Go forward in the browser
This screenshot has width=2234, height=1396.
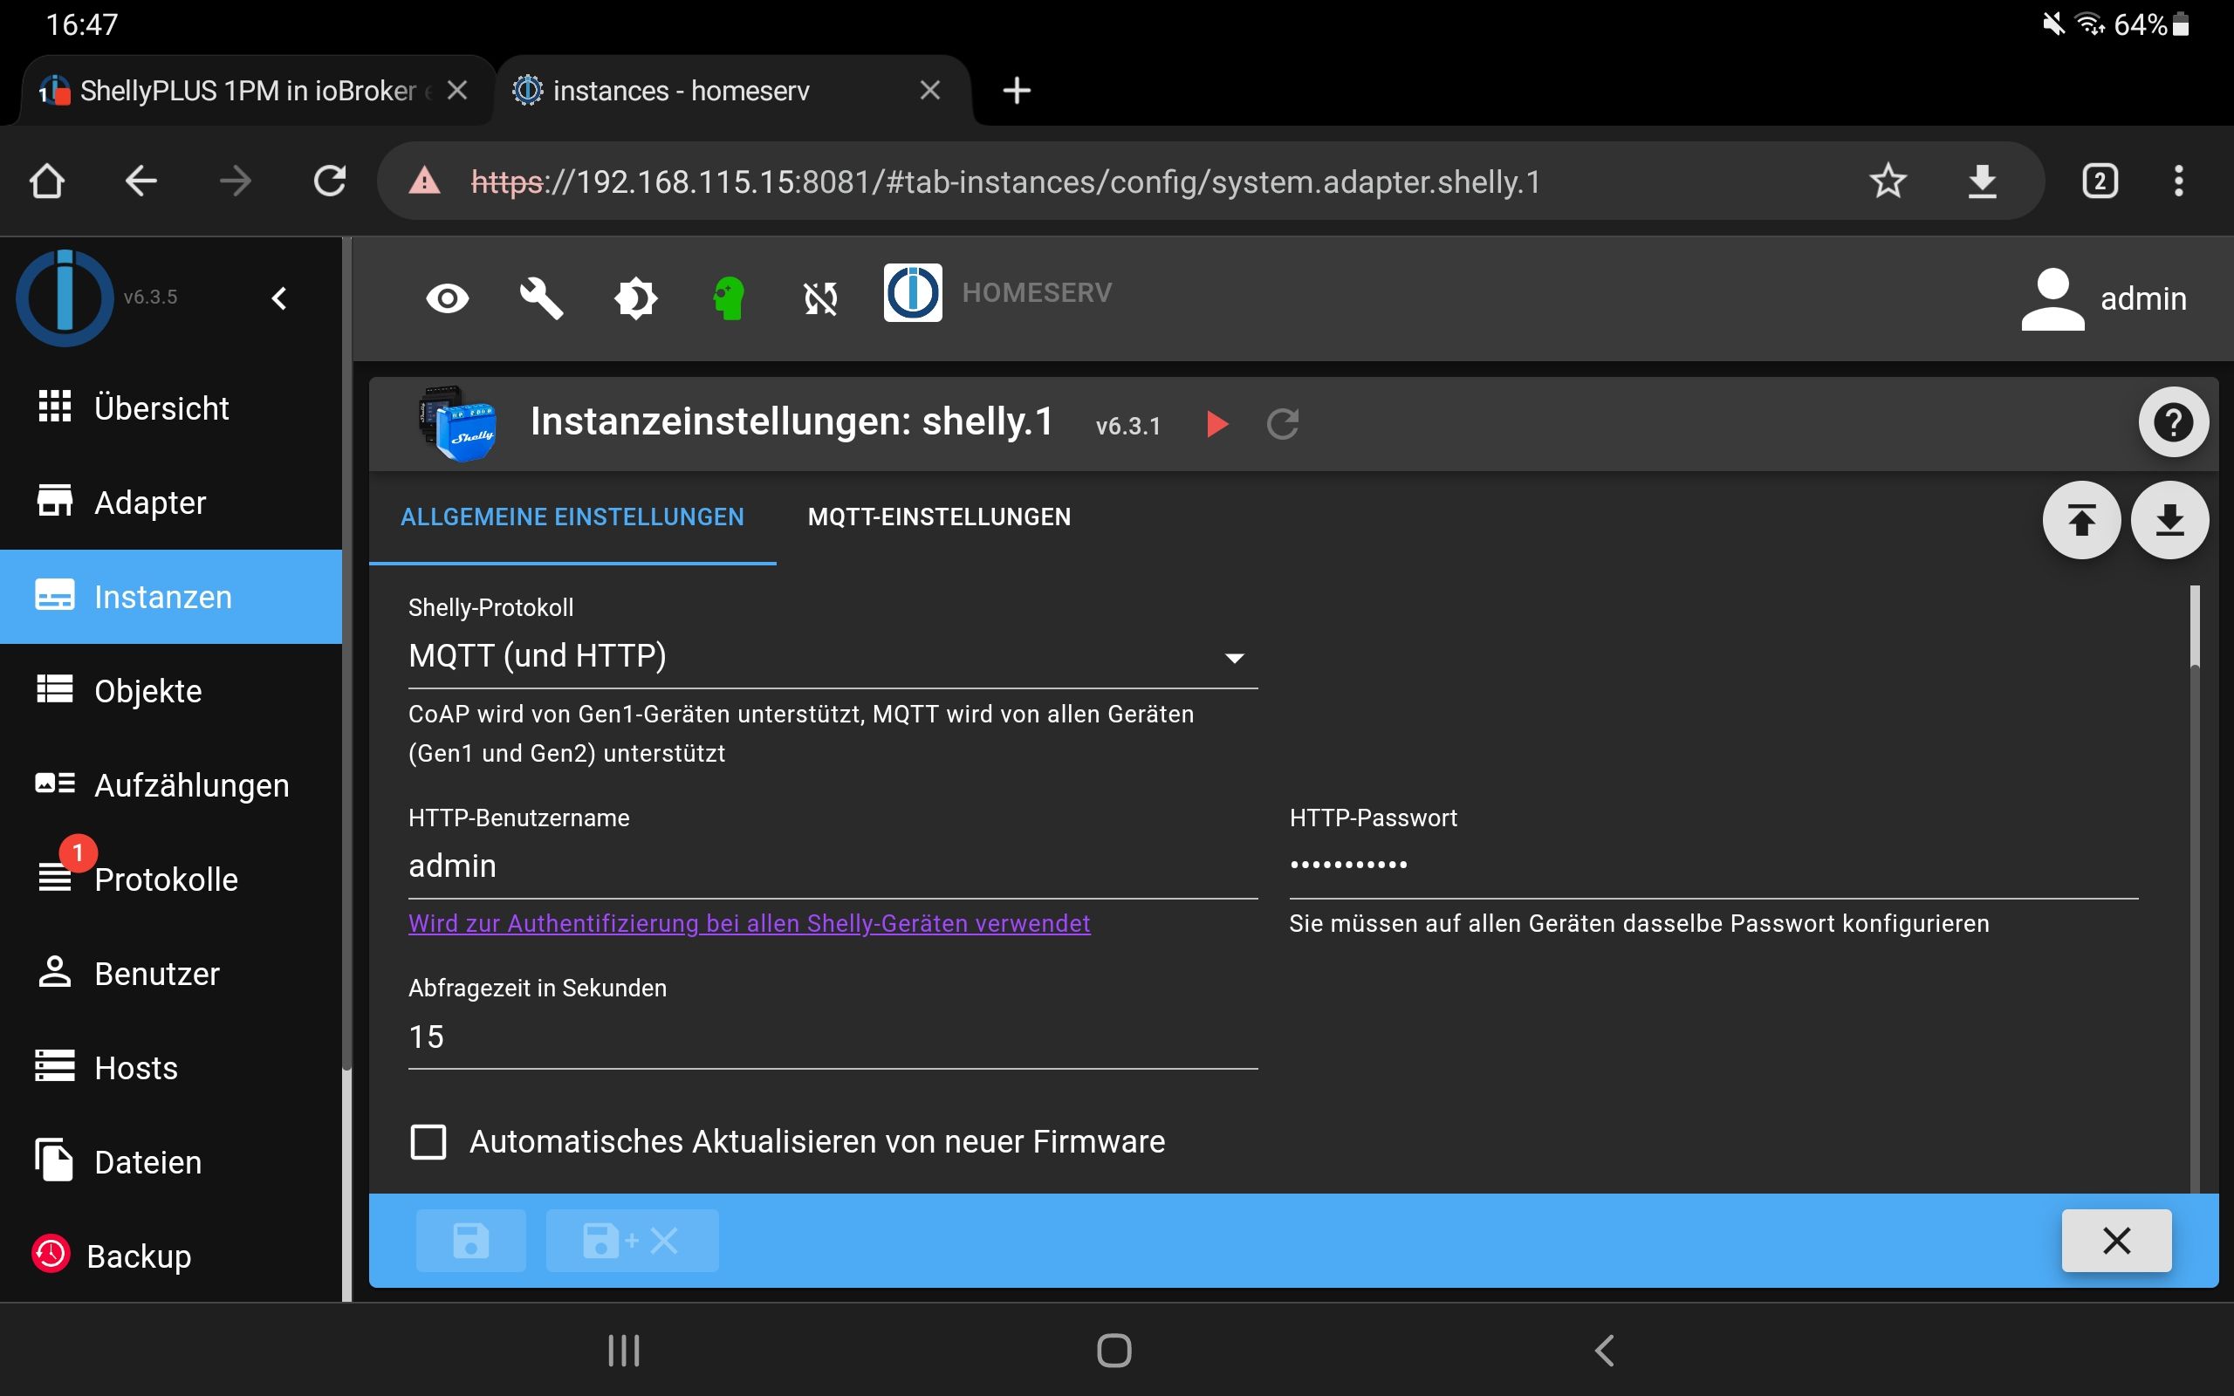coord(236,181)
